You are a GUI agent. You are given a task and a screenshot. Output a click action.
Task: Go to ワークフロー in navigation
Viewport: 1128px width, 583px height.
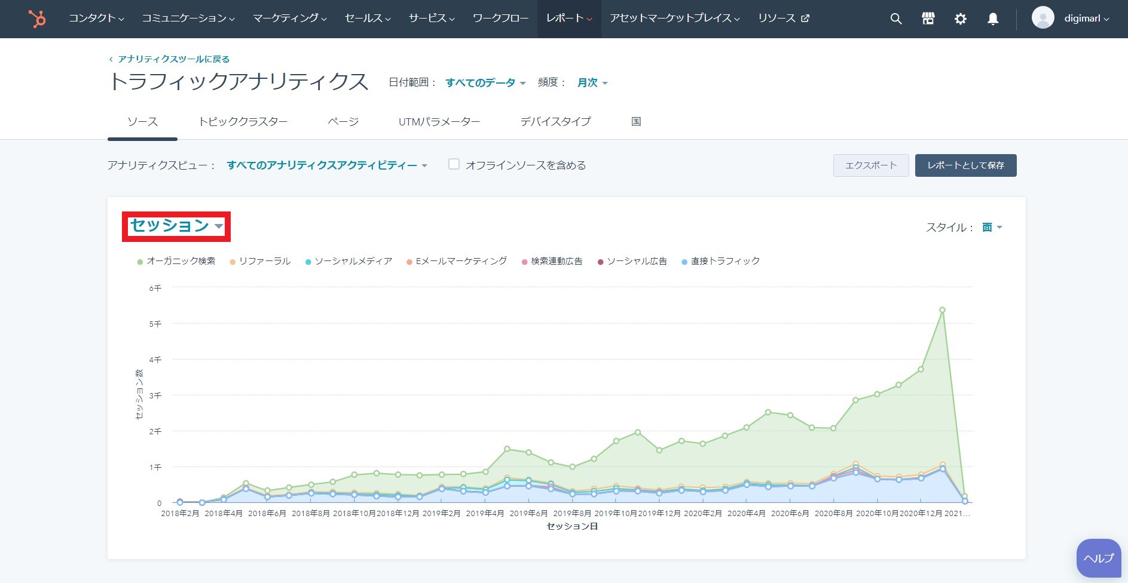(500, 19)
